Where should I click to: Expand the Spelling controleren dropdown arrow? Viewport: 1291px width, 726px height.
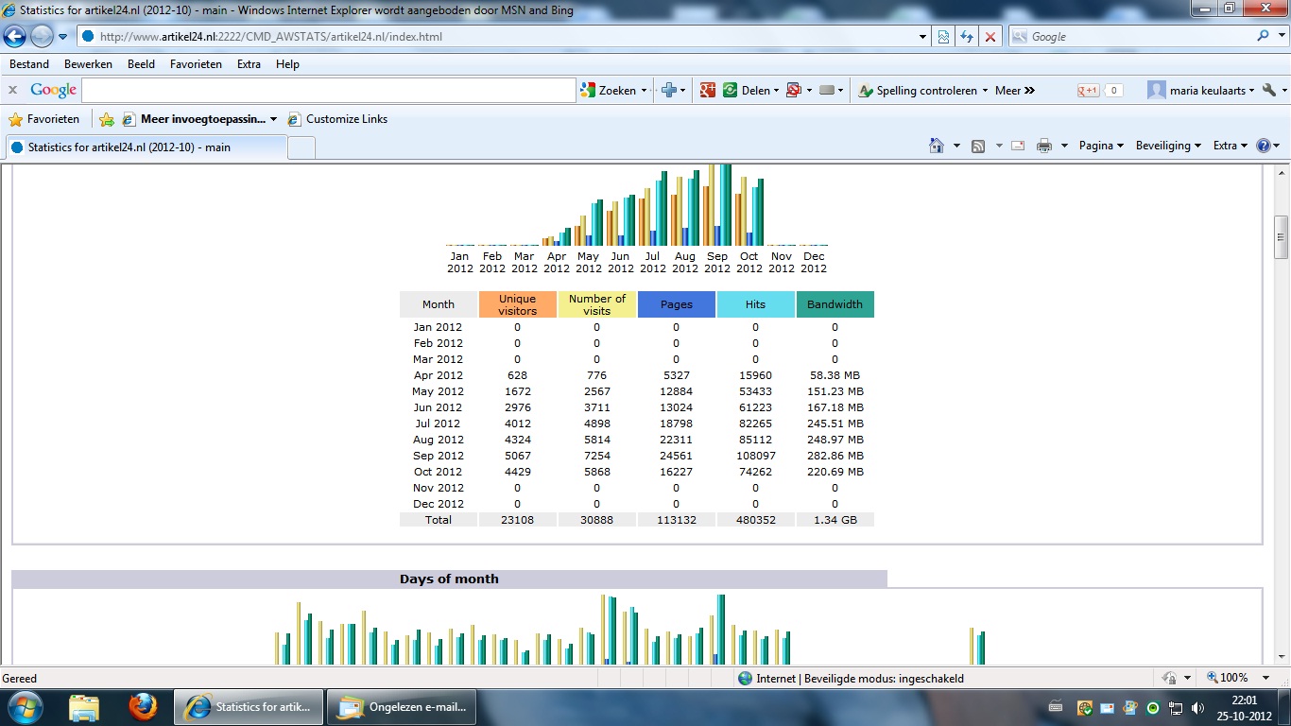(985, 91)
